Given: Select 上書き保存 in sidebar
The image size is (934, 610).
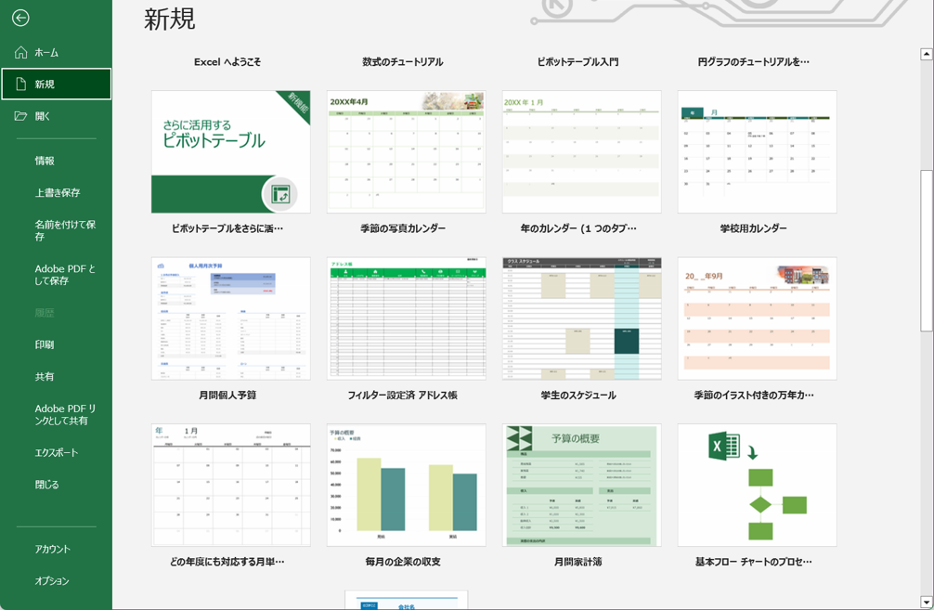Looking at the screenshot, I should [56, 192].
